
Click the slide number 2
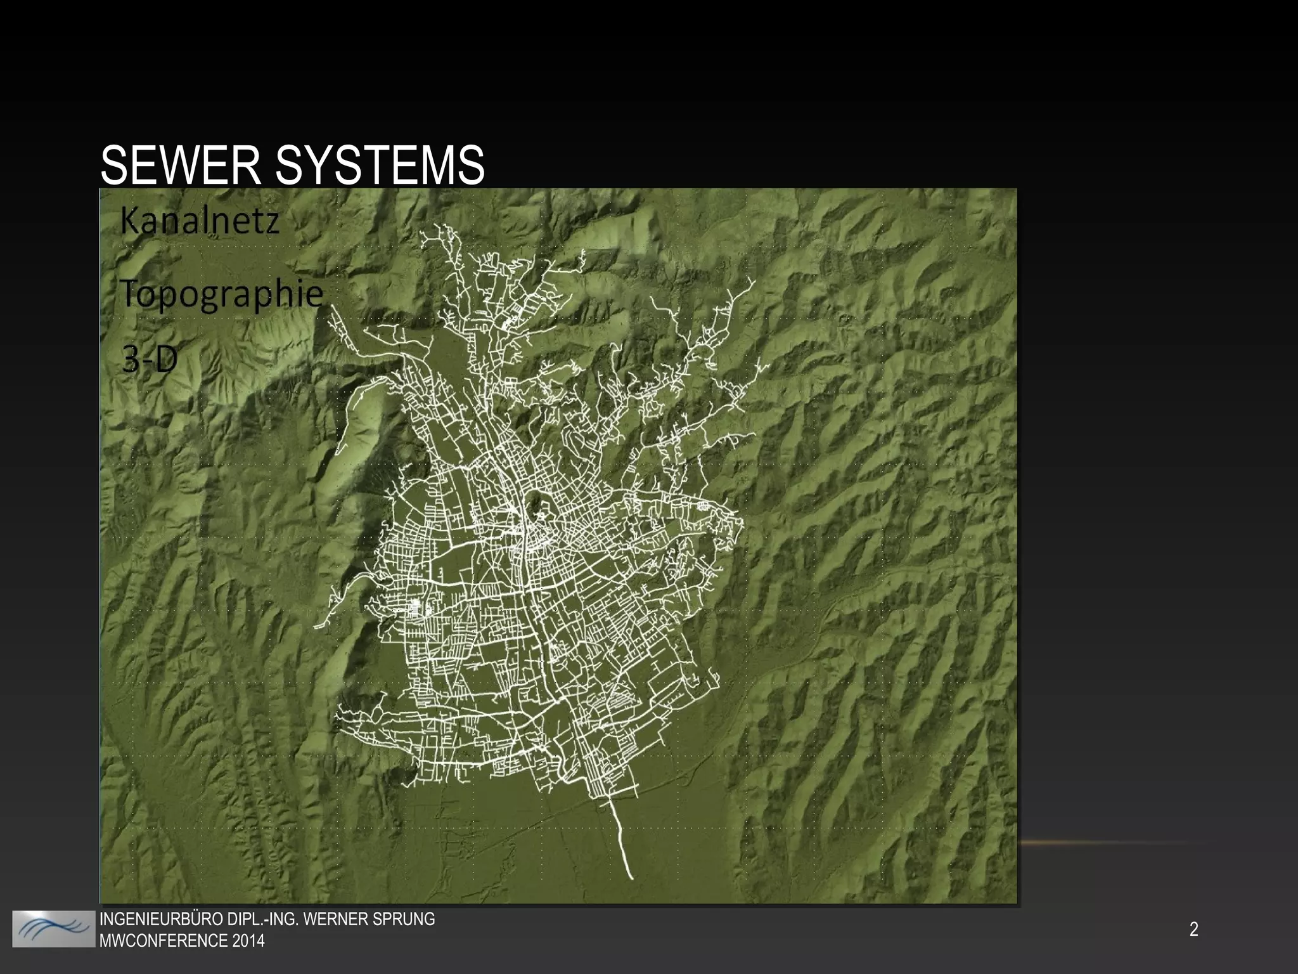coord(1194,930)
